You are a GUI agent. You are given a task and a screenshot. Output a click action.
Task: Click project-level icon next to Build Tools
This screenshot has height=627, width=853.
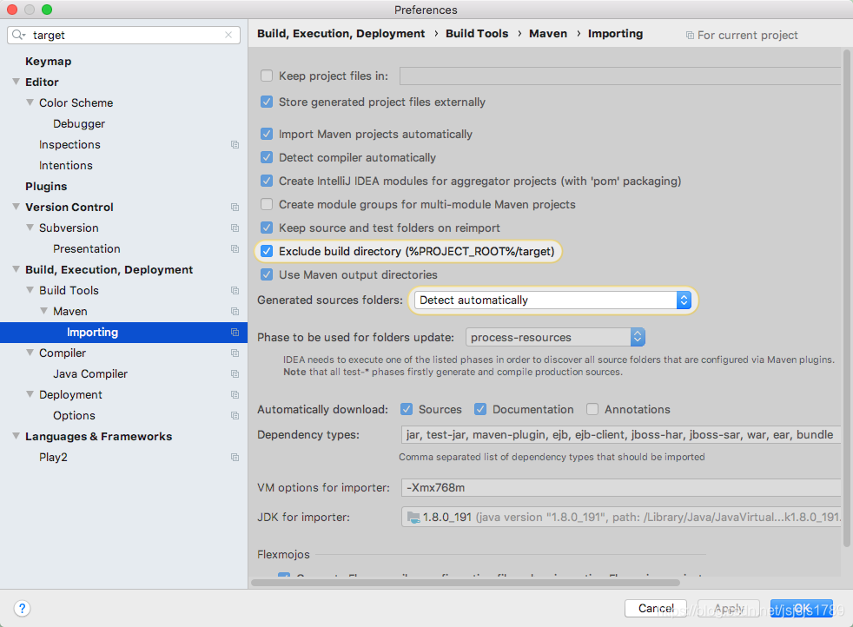point(235,290)
